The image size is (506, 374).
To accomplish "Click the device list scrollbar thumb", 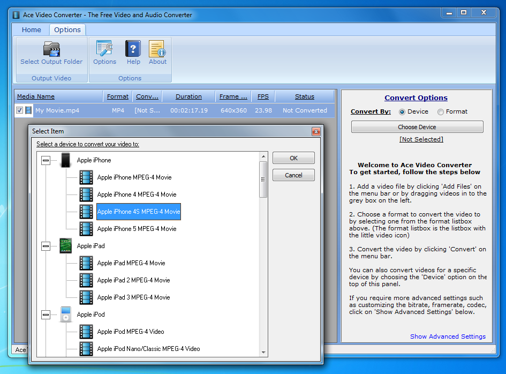I will pos(263,179).
